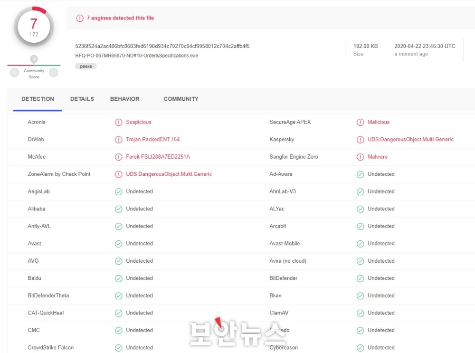Click the Trojan.PackedENT.154 detection result
Viewport: 475px width, 353px height.
click(x=152, y=139)
